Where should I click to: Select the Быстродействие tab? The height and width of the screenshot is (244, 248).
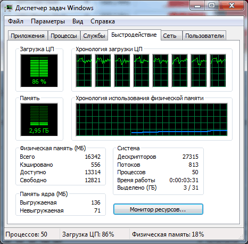pos(134,35)
